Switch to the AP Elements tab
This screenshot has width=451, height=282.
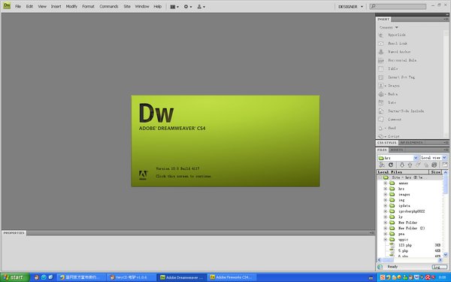411,143
